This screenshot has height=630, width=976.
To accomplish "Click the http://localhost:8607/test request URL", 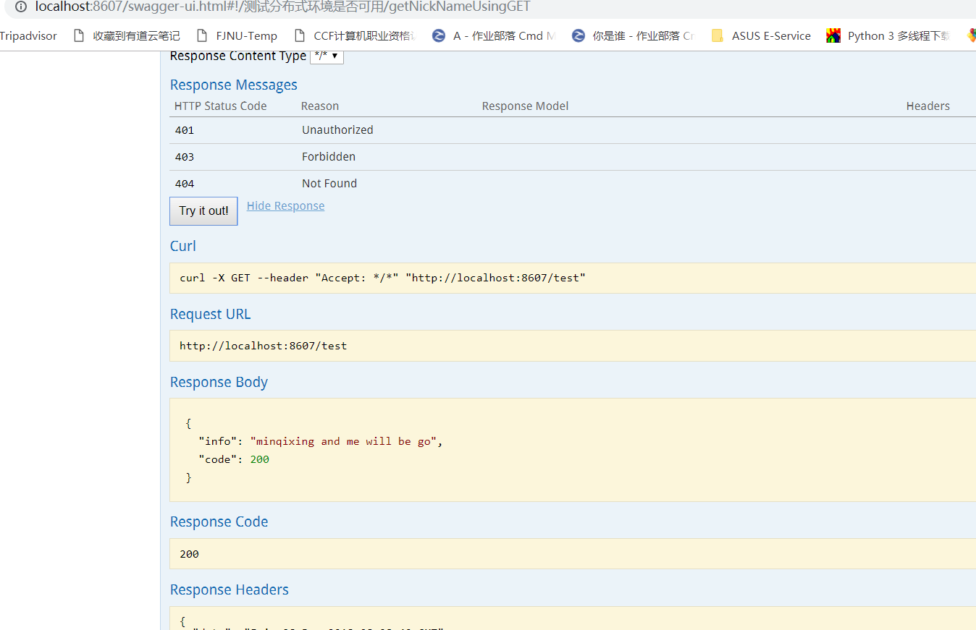I will [264, 346].
